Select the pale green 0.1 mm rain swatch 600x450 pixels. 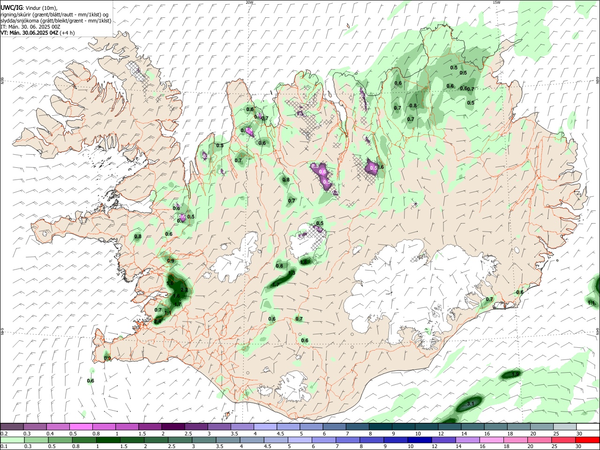pos(12,440)
